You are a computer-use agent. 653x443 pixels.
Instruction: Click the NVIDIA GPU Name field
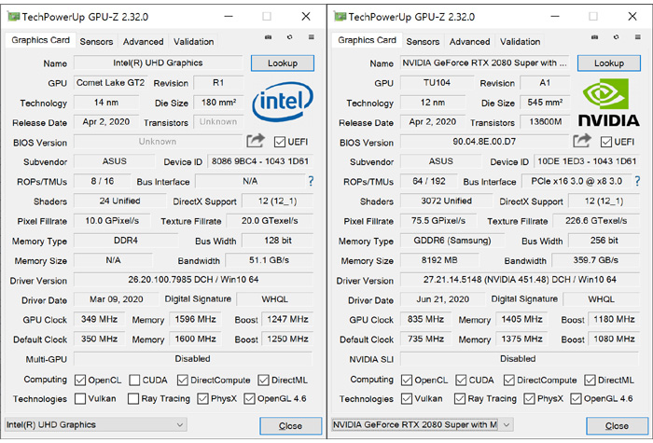point(485,63)
